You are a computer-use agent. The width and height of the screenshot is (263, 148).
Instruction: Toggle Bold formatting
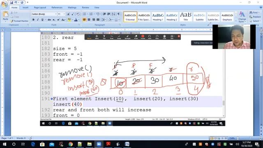tap(33, 20)
